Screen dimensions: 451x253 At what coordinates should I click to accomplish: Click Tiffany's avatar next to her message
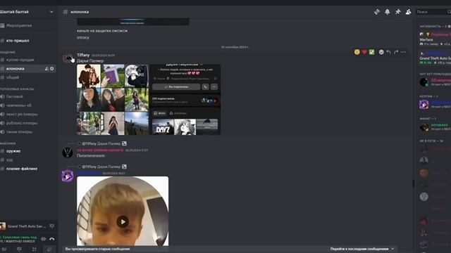68,58
